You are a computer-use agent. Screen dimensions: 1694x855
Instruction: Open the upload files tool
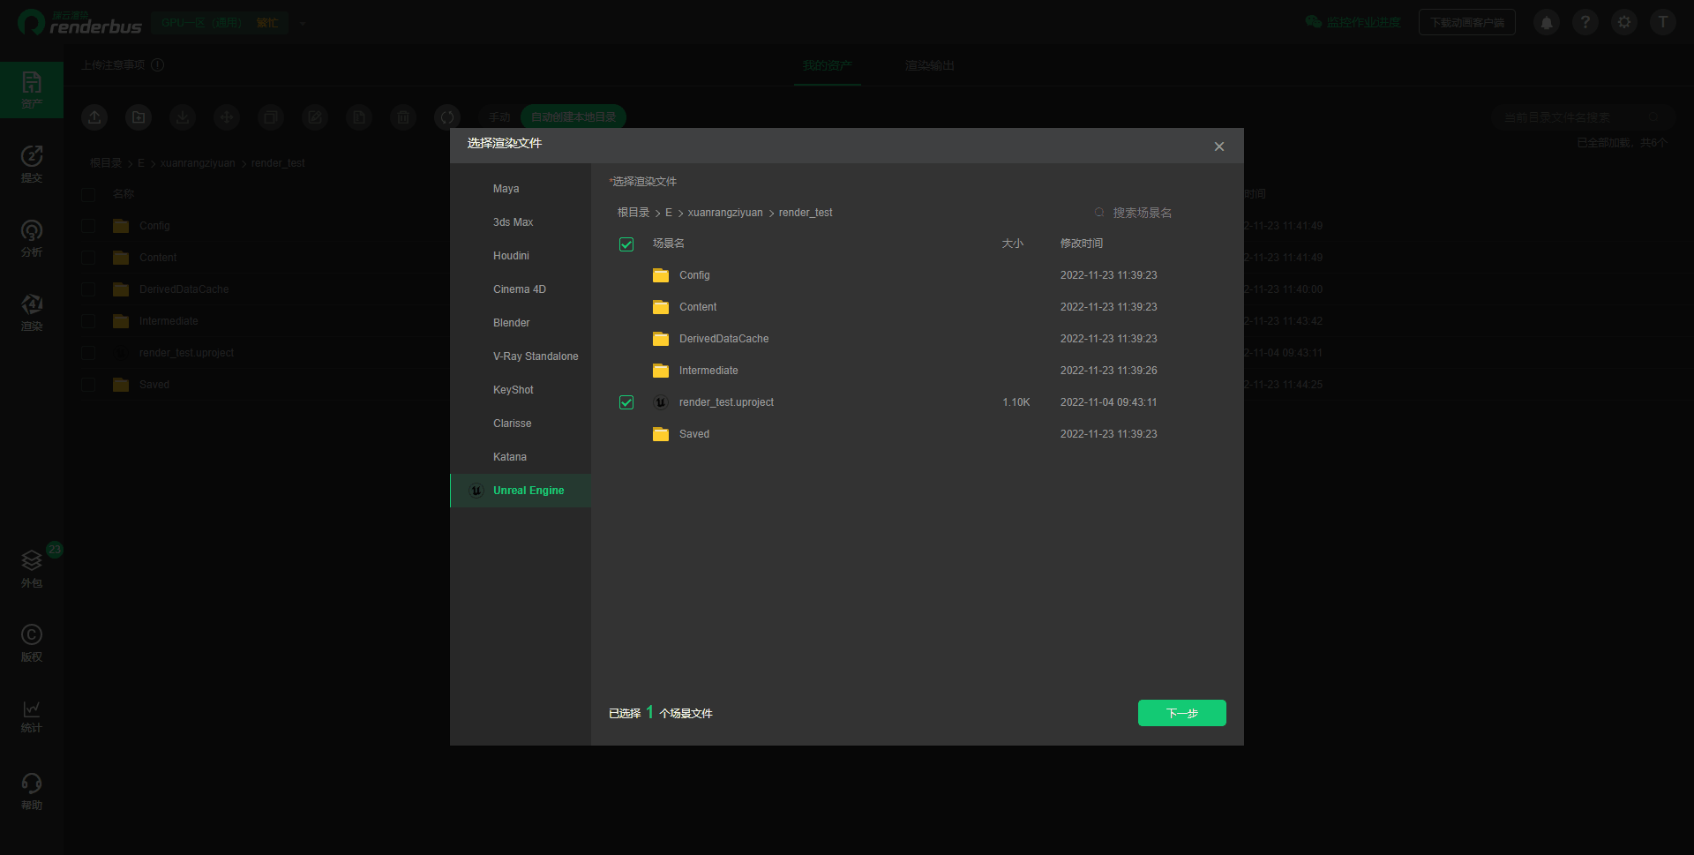(94, 116)
